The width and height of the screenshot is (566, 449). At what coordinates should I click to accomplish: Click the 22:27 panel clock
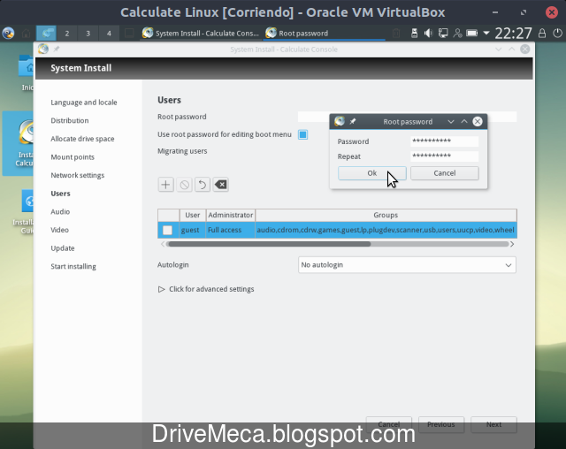[513, 34]
